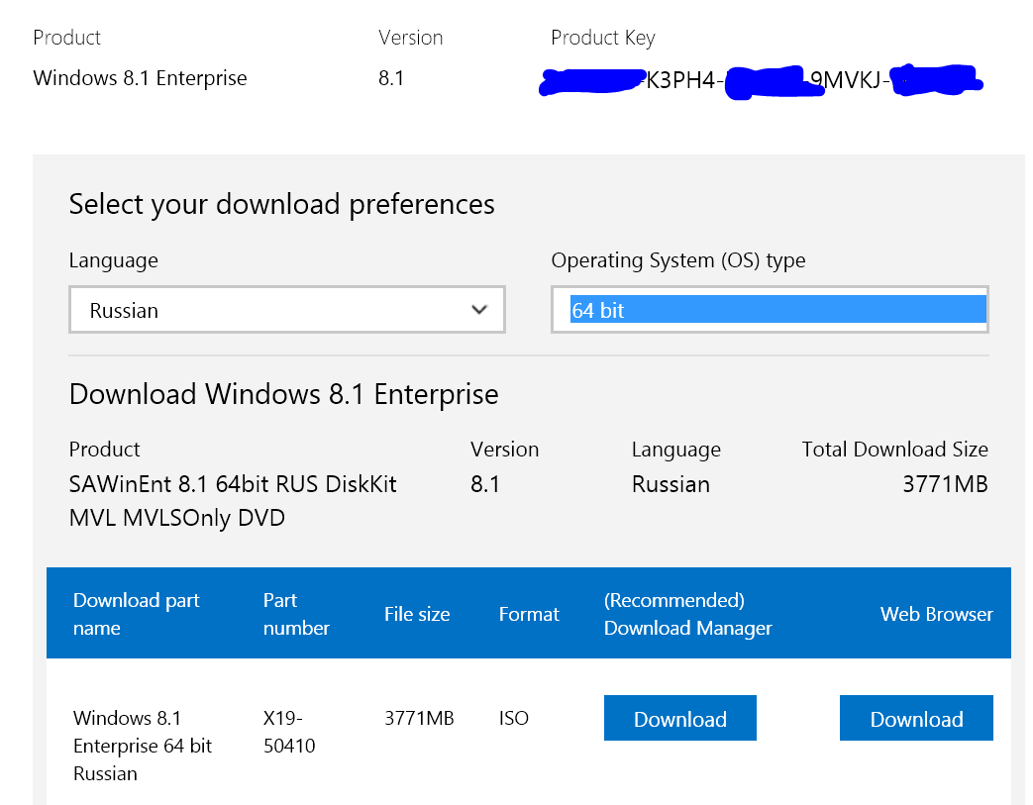Open the Language dropdown showing Russian

click(286, 310)
